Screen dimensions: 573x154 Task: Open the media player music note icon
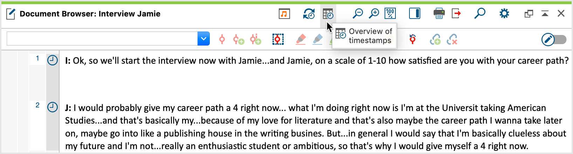[x=284, y=14]
